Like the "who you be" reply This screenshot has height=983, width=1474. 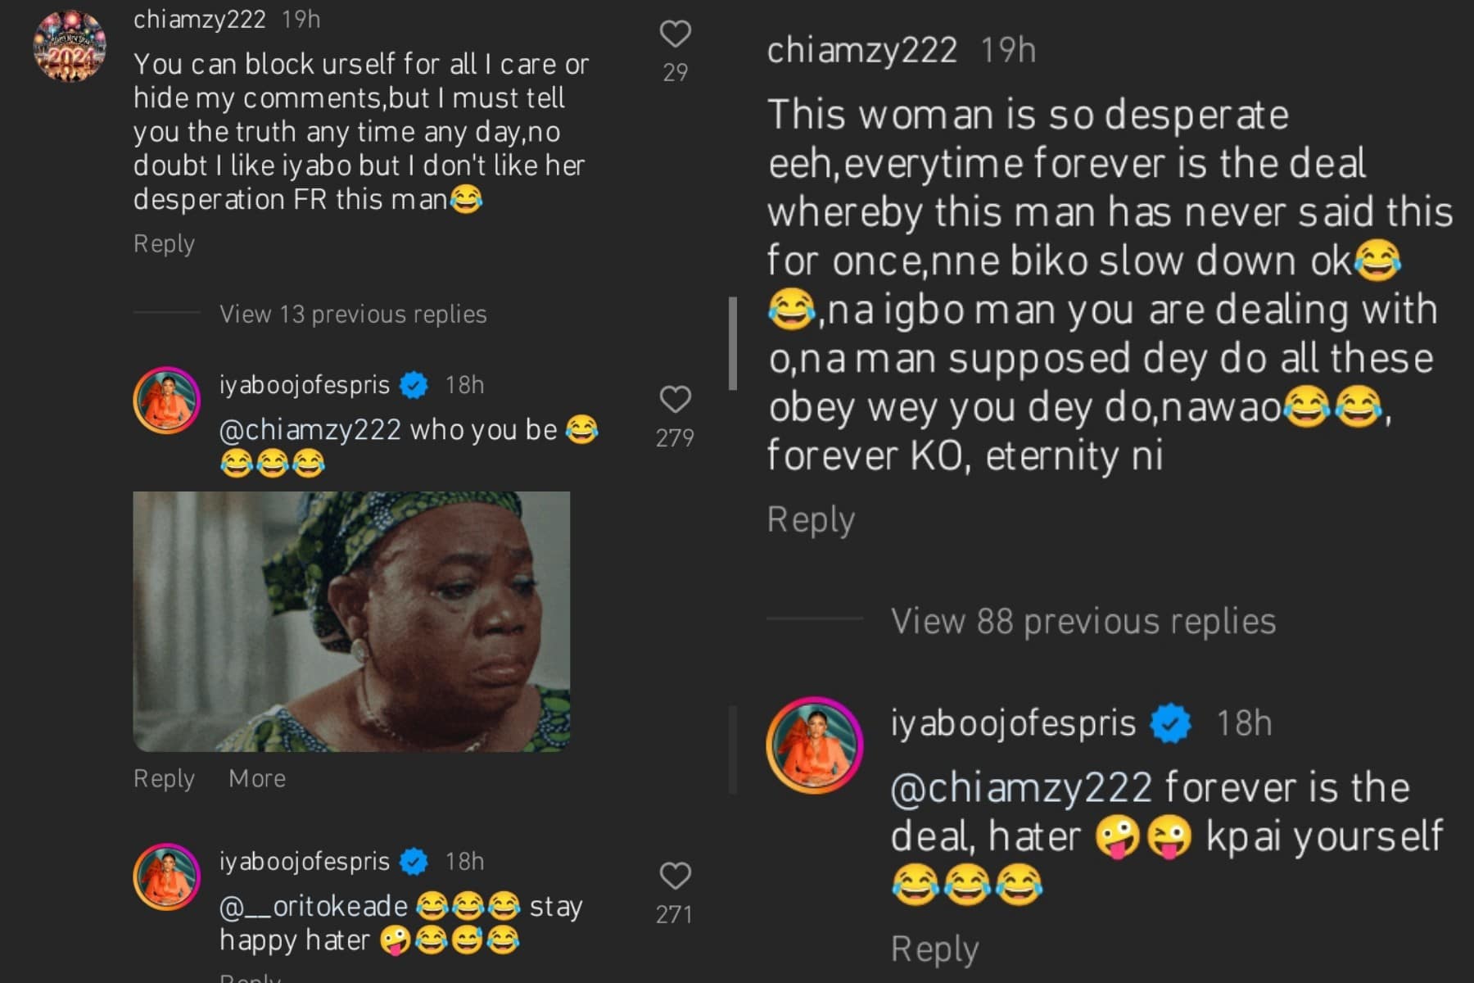[675, 400]
